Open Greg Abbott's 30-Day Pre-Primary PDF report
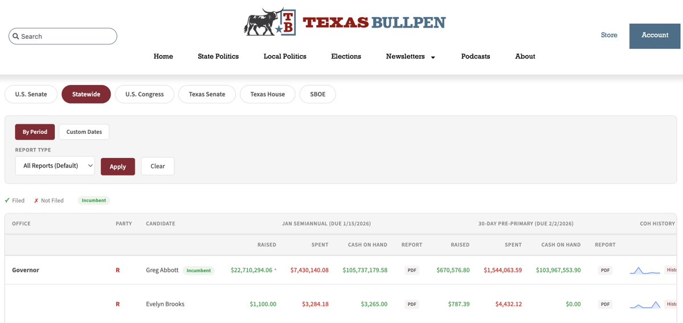The image size is (683, 323). [x=605, y=270]
